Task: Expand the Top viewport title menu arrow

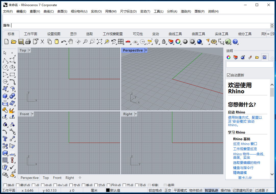Action: point(29,50)
